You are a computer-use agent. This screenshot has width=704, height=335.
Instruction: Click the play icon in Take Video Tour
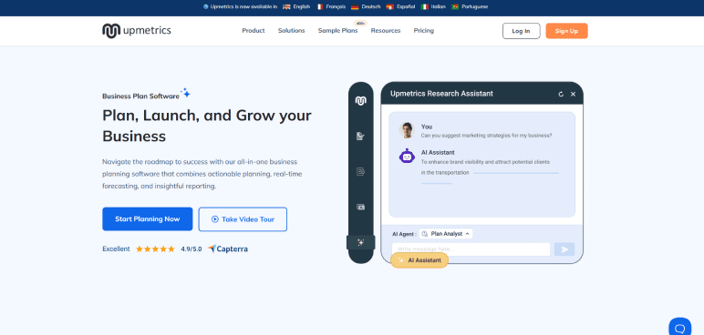(215, 219)
